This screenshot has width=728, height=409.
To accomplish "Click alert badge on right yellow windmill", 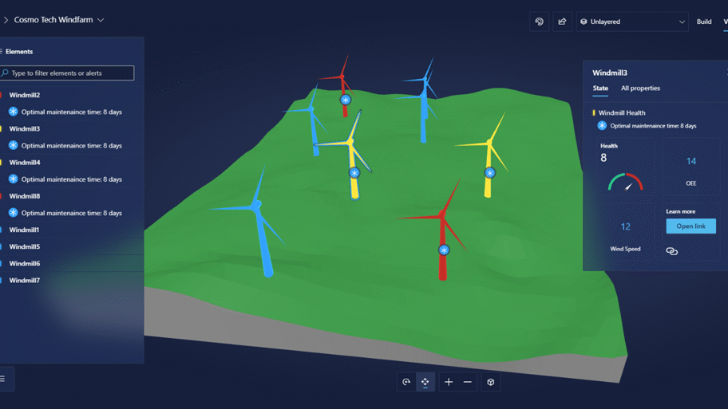I will click(x=490, y=173).
